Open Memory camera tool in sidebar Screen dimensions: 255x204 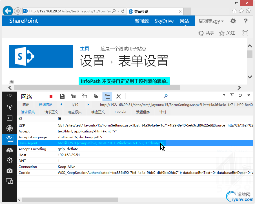pos(9,171)
